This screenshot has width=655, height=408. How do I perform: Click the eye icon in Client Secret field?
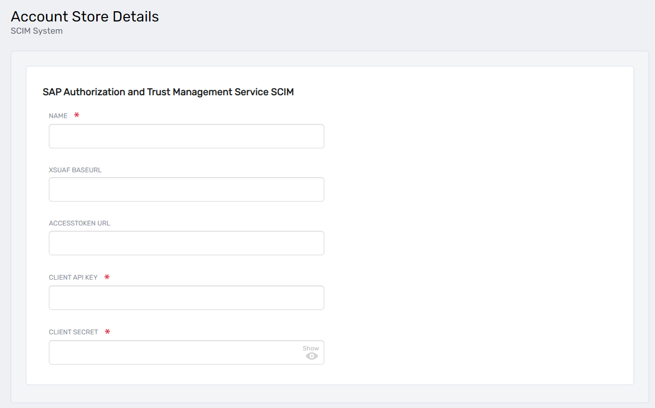(x=312, y=356)
